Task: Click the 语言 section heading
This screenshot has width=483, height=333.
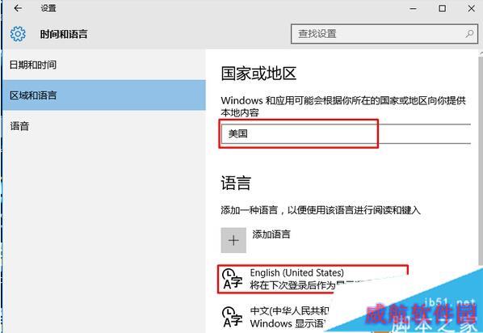Action: point(236,183)
